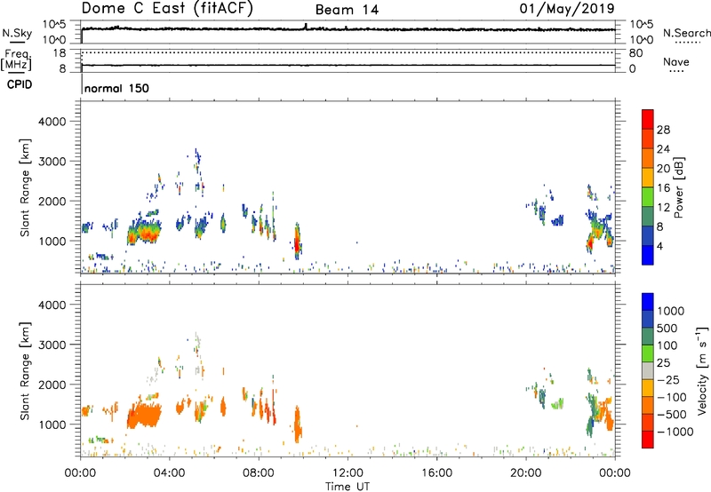Click the '20:00' time axis label
The width and height of the screenshot is (711, 492).
coord(525,473)
